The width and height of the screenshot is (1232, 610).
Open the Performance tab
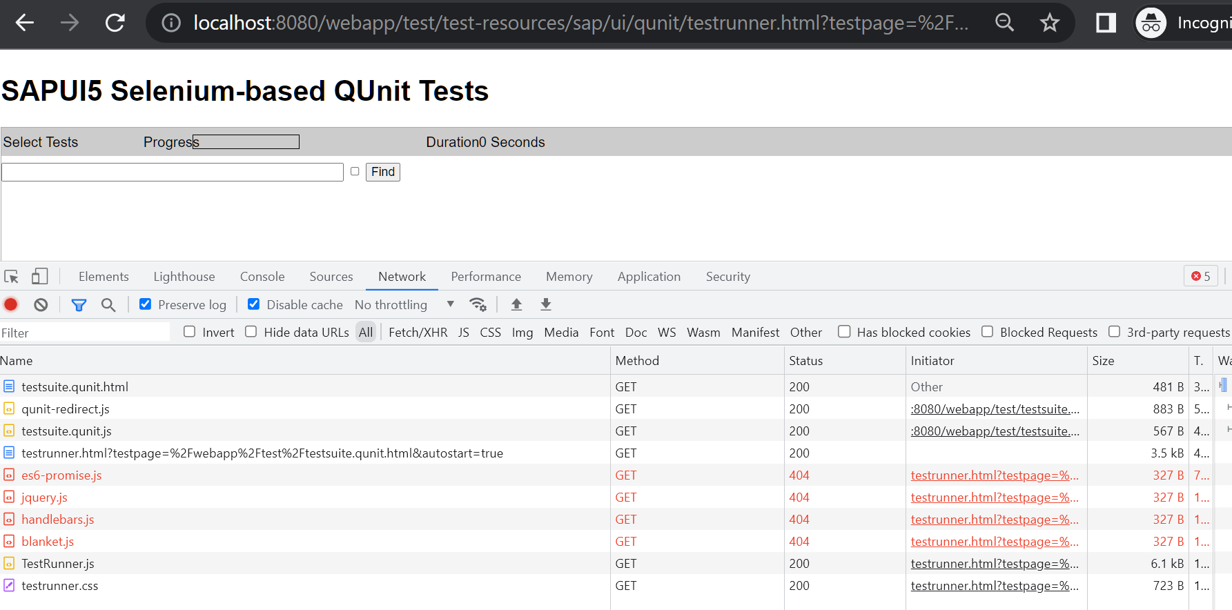pos(486,277)
